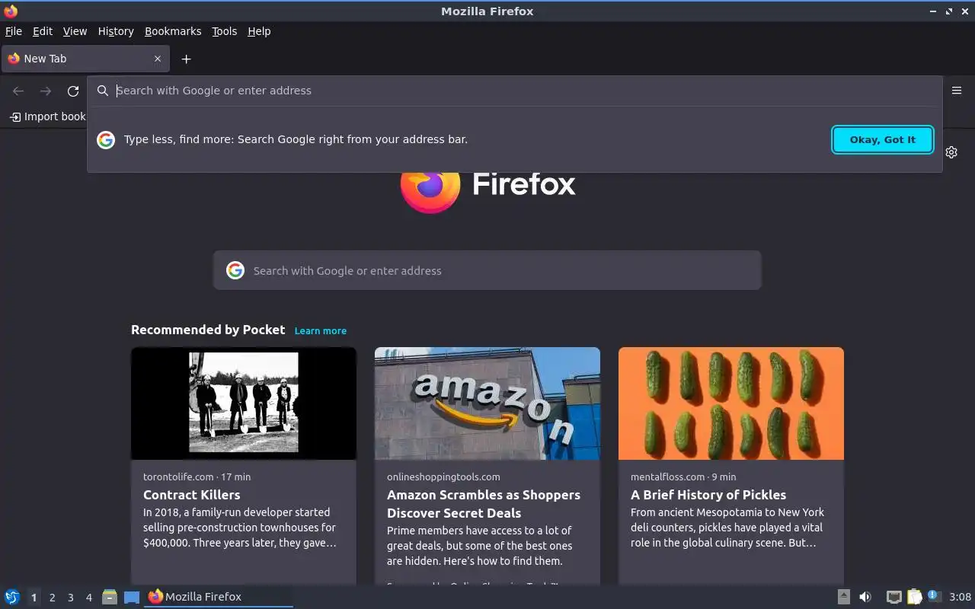The width and height of the screenshot is (975, 609).
Task: Switch to workspace 2 in taskbar
Action: pyautogui.click(x=52, y=598)
